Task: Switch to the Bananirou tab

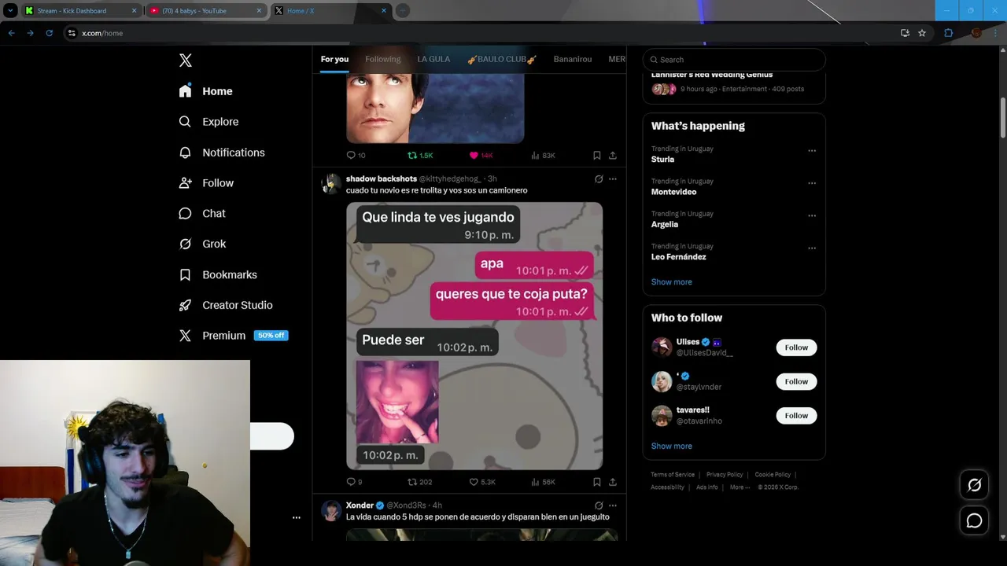Action: point(573,59)
